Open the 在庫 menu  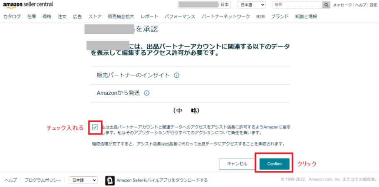point(32,17)
